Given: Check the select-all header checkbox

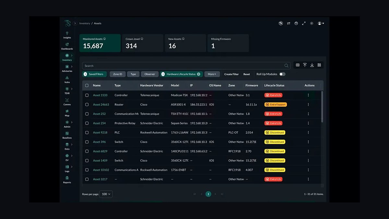Looking at the screenshot, I should (87, 86).
